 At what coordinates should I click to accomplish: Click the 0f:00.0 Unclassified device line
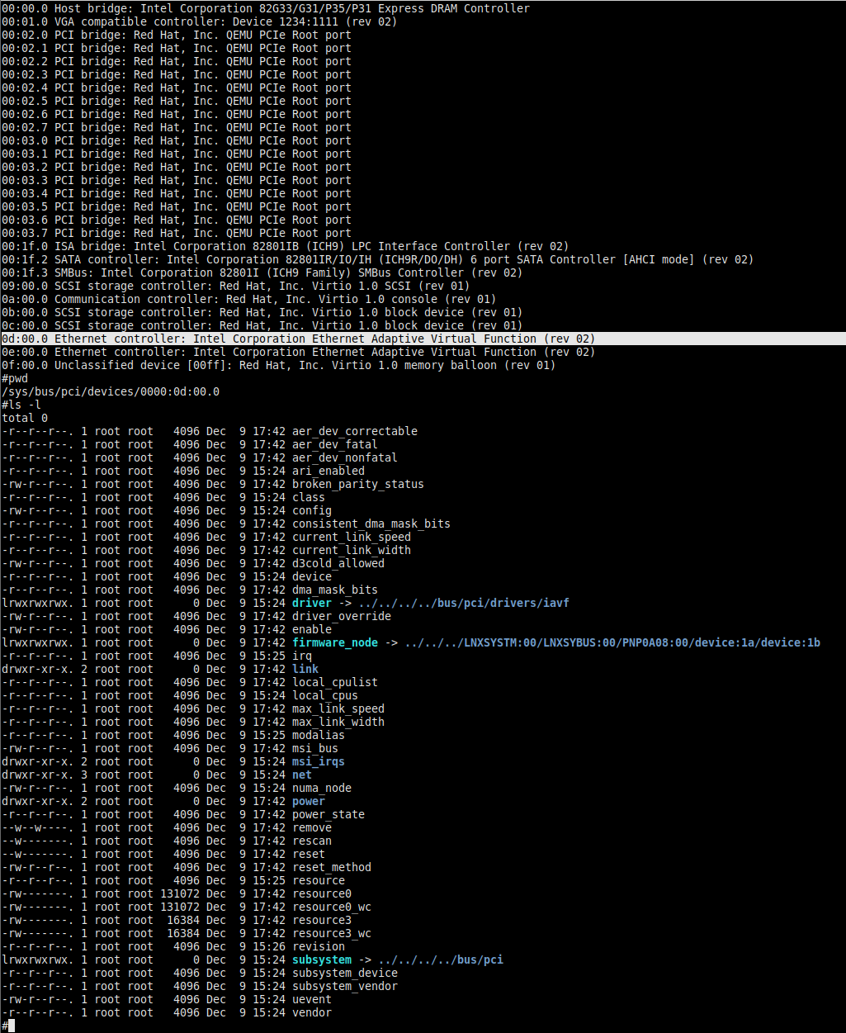279,365
